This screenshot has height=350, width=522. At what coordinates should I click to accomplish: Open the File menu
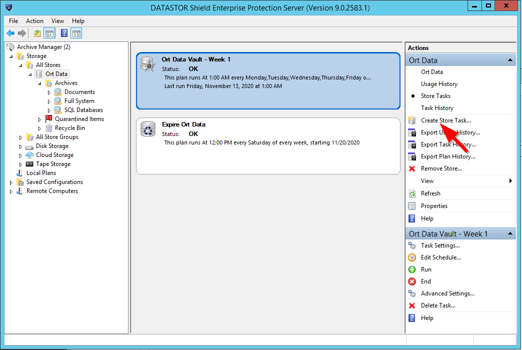(13, 20)
